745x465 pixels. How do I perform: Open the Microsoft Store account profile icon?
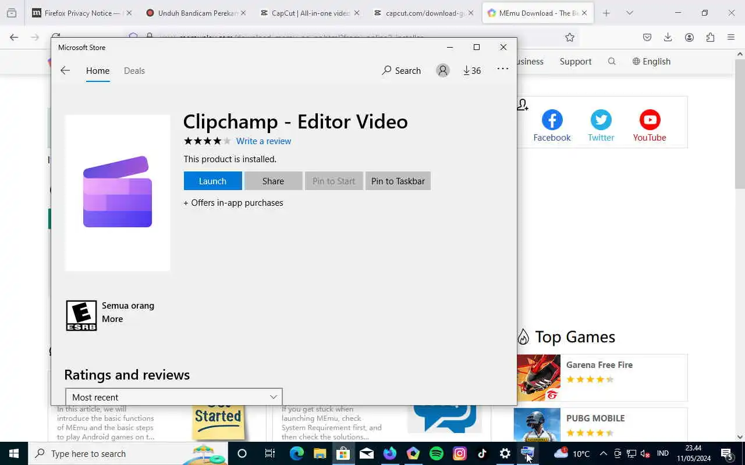point(443,70)
